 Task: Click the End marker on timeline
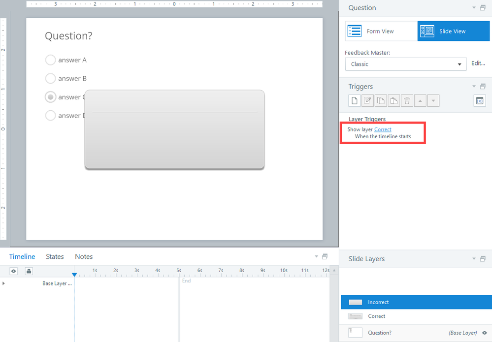(x=186, y=280)
